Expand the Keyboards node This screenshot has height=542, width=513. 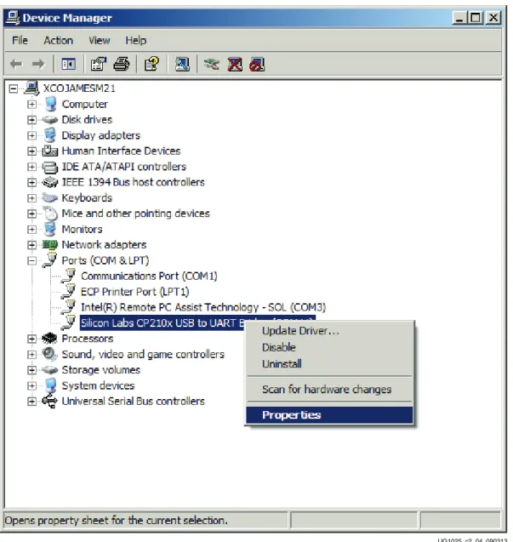(x=31, y=197)
